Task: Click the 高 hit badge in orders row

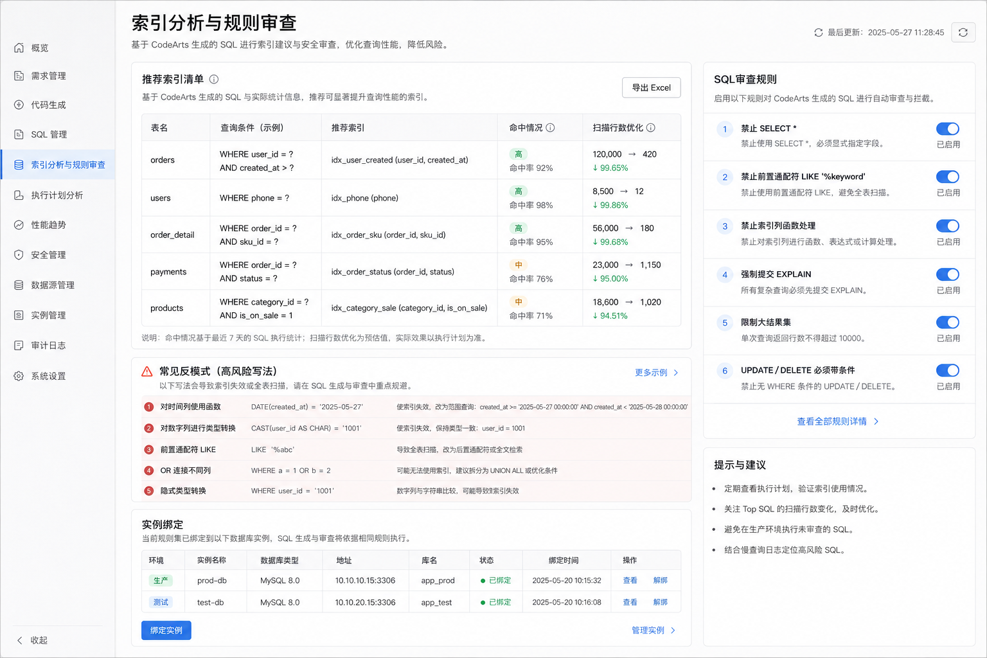Action: 519,154
